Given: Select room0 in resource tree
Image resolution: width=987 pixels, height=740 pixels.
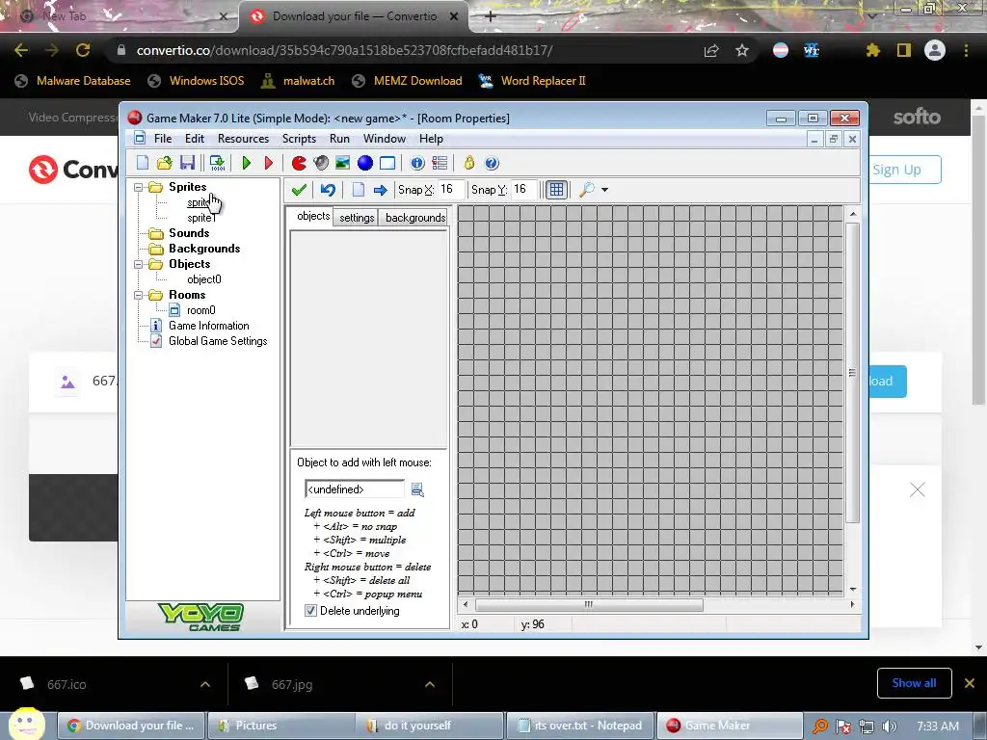Looking at the screenshot, I should click(x=200, y=310).
